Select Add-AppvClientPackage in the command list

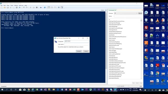[x=114, y=23]
